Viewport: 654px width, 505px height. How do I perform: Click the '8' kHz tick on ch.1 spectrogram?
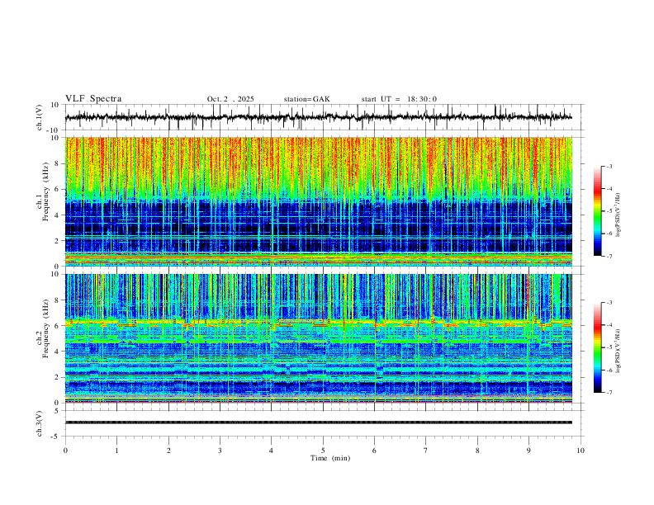58,163
